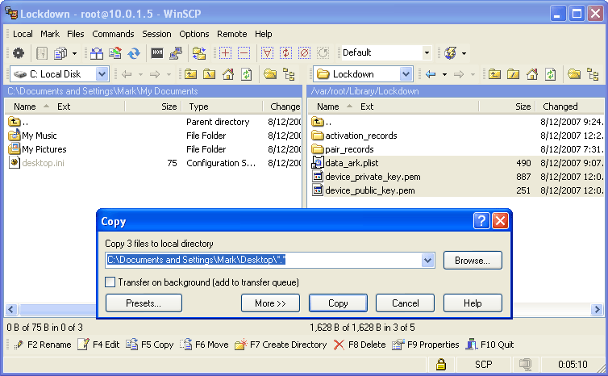Click the remote panel scroll right arrow
The image size is (608, 376).
click(x=598, y=309)
